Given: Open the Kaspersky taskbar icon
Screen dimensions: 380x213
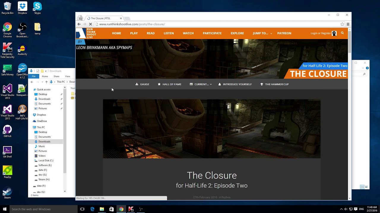Looking at the screenshot, I should tap(131, 209).
